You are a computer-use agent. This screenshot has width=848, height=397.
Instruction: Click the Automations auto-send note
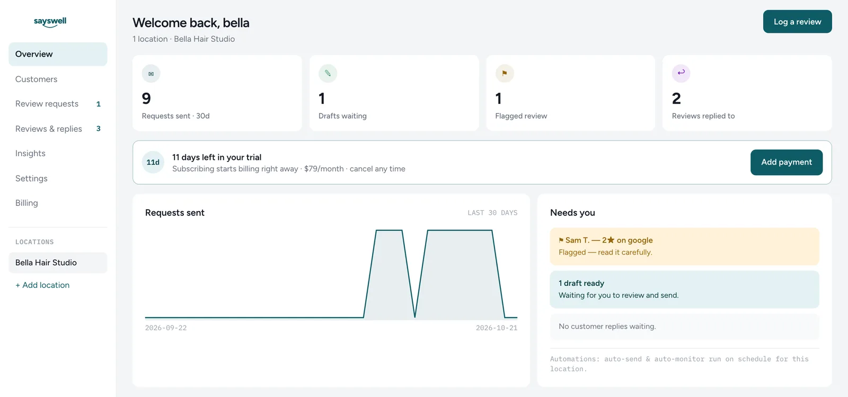(679, 364)
